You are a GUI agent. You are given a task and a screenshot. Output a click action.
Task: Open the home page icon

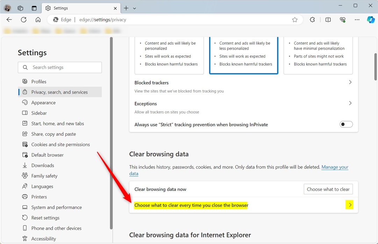click(x=38, y=20)
